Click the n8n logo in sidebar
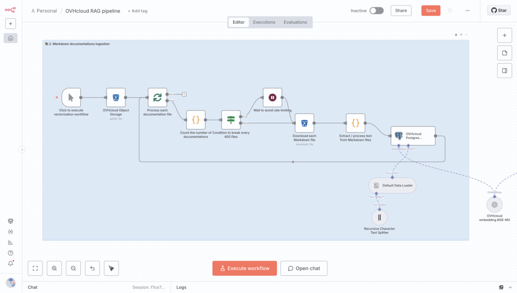 (10, 10)
